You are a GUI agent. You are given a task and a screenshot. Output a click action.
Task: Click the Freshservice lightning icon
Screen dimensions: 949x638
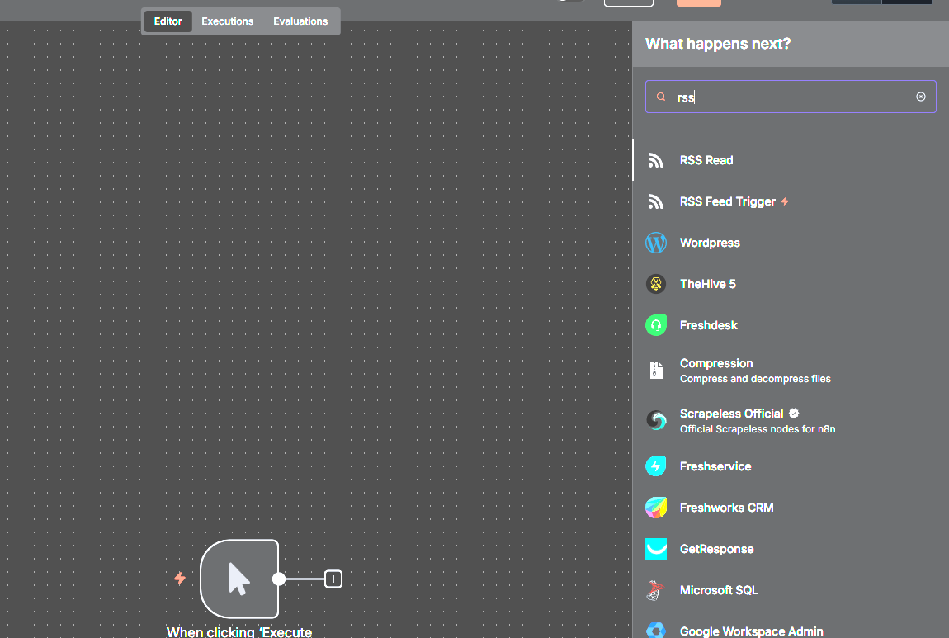(x=656, y=466)
